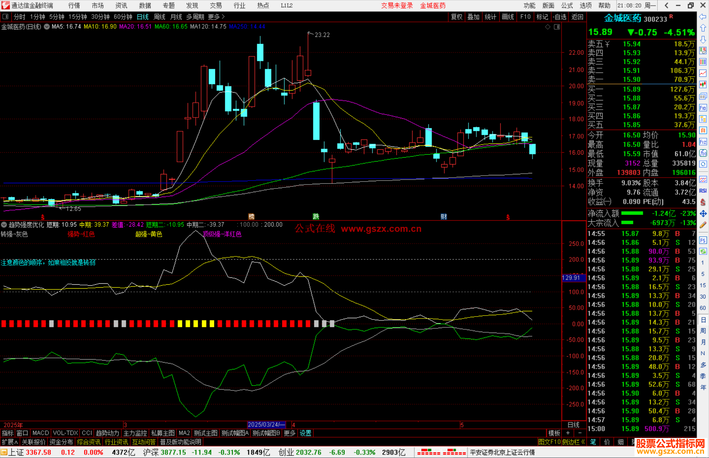Image resolution: width=709 pixels, height=458 pixels.
Task: Click the stacked windows icon in sidebar
Action: (x=703, y=96)
